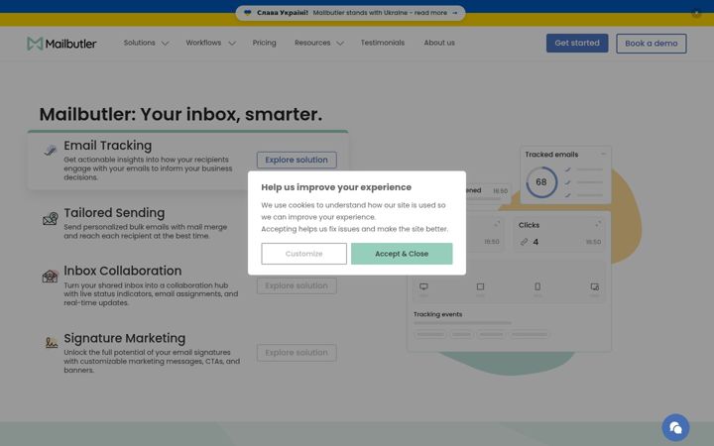Click the Mailbutler logo
Screen dimensions: 714x446
61,44
